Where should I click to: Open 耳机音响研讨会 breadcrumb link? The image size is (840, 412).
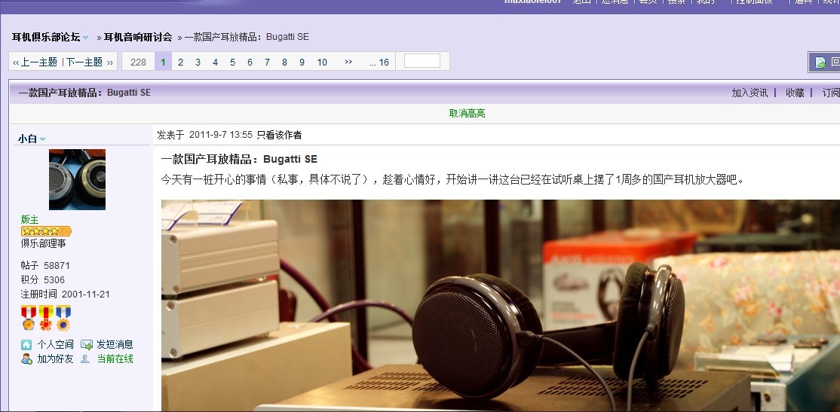coord(138,37)
